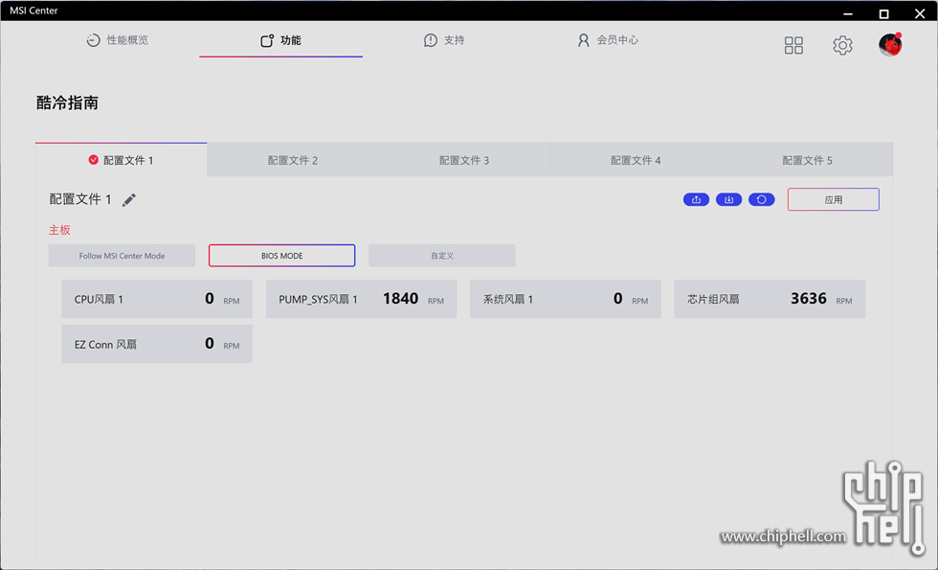Open the 性能概览 navigation tab
This screenshot has height=570, width=938.
[x=117, y=40]
